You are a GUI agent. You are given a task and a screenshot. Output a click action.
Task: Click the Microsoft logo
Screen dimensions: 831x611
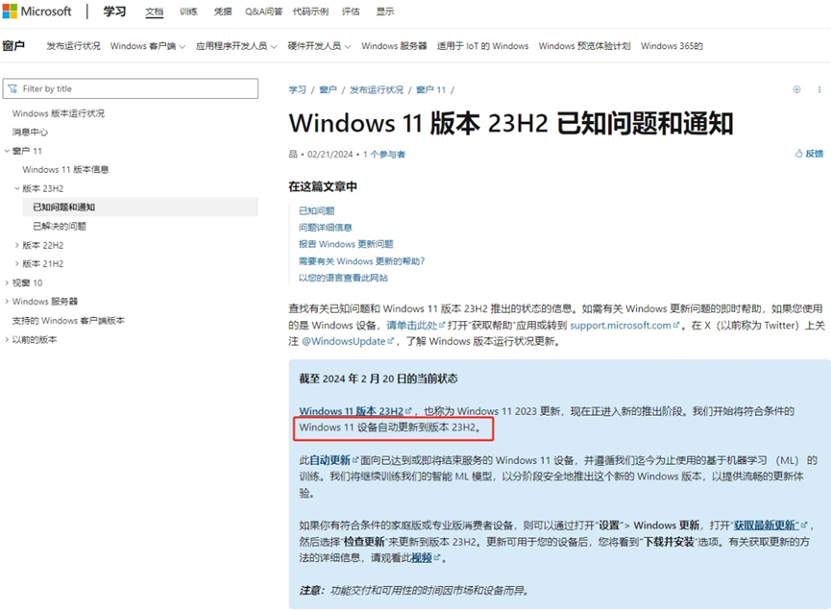[x=37, y=12]
